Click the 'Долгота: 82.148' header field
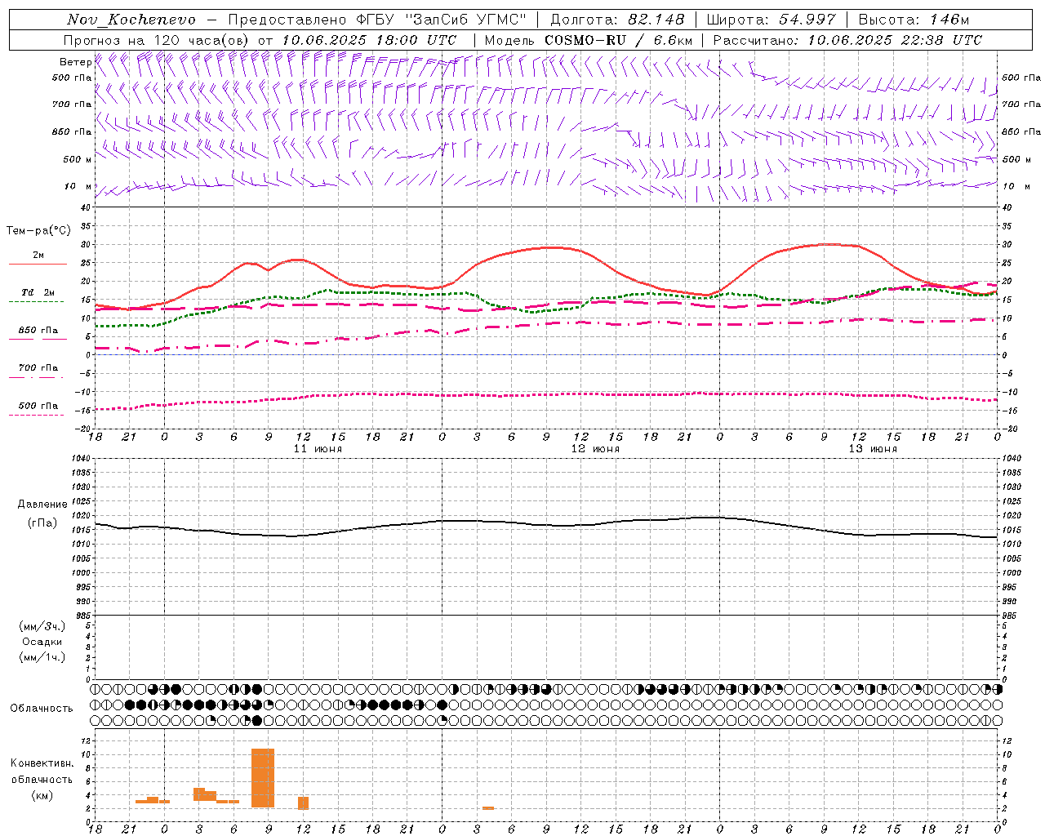The height and width of the screenshot is (836, 1045). [x=617, y=20]
